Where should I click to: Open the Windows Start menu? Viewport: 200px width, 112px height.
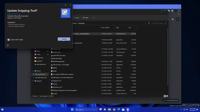(72, 110)
